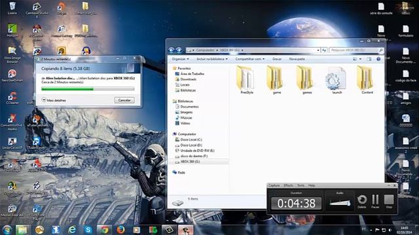419x235 pixels.
Task: Click the volume speaker tray icon
Action: [390, 230]
